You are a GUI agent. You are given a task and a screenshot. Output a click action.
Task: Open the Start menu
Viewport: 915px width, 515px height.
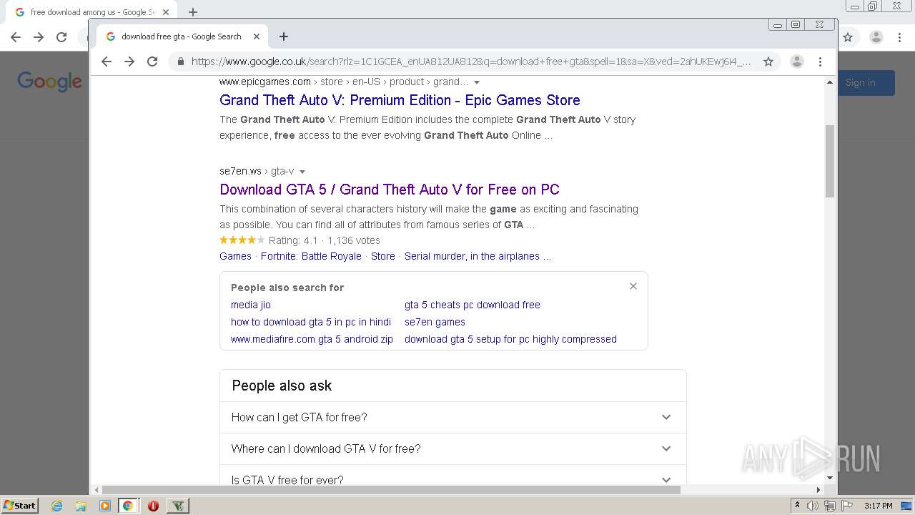[x=19, y=506]
